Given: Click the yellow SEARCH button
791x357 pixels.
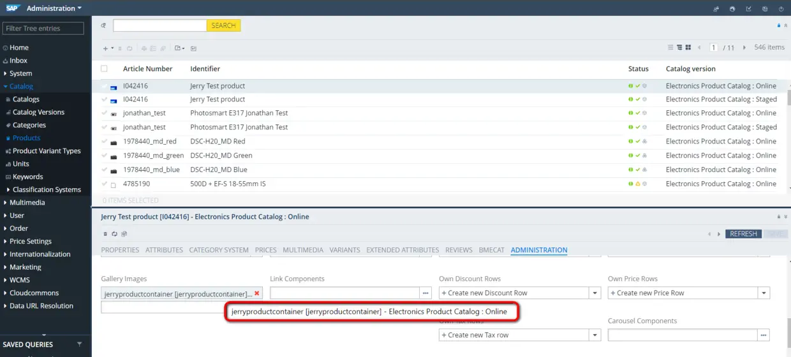Looking at the screenshot, I should click(224, 25).
